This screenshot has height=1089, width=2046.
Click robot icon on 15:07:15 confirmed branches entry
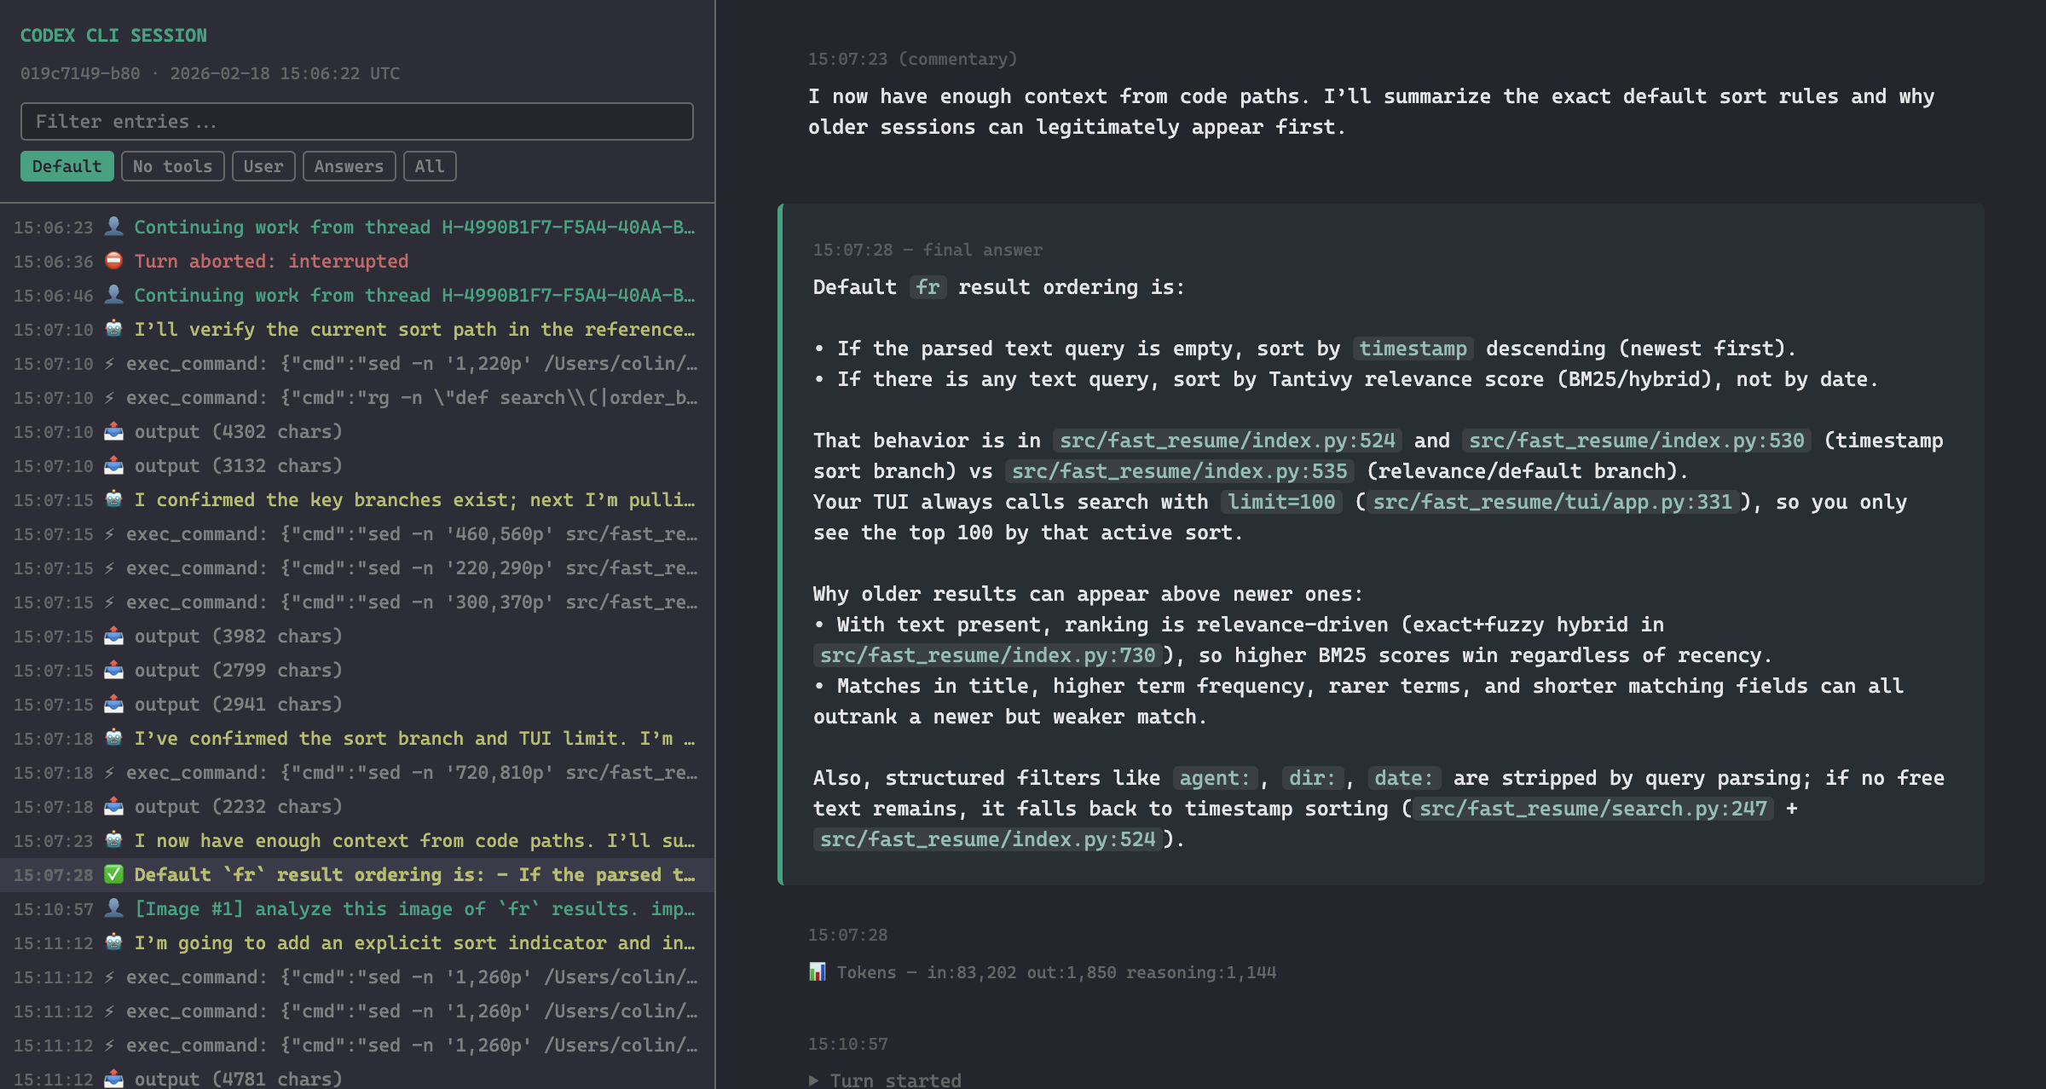click(113, 499)
